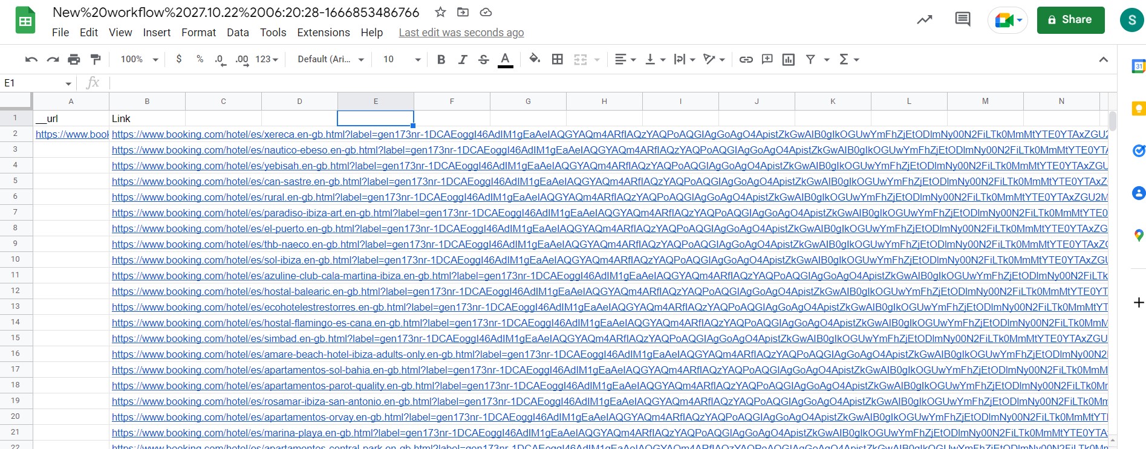Image resolution: width=1146 pixels, height=449 pixels.
Task: Toggle italic text formatting
Action: [463, 59]
